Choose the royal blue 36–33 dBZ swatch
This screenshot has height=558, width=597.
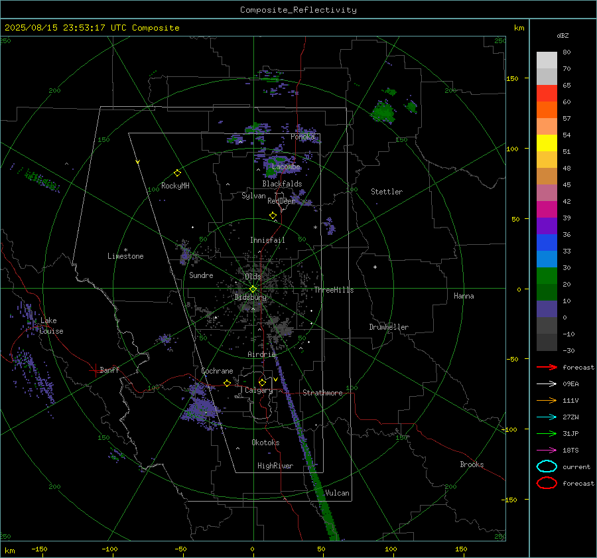pos(547,243)
